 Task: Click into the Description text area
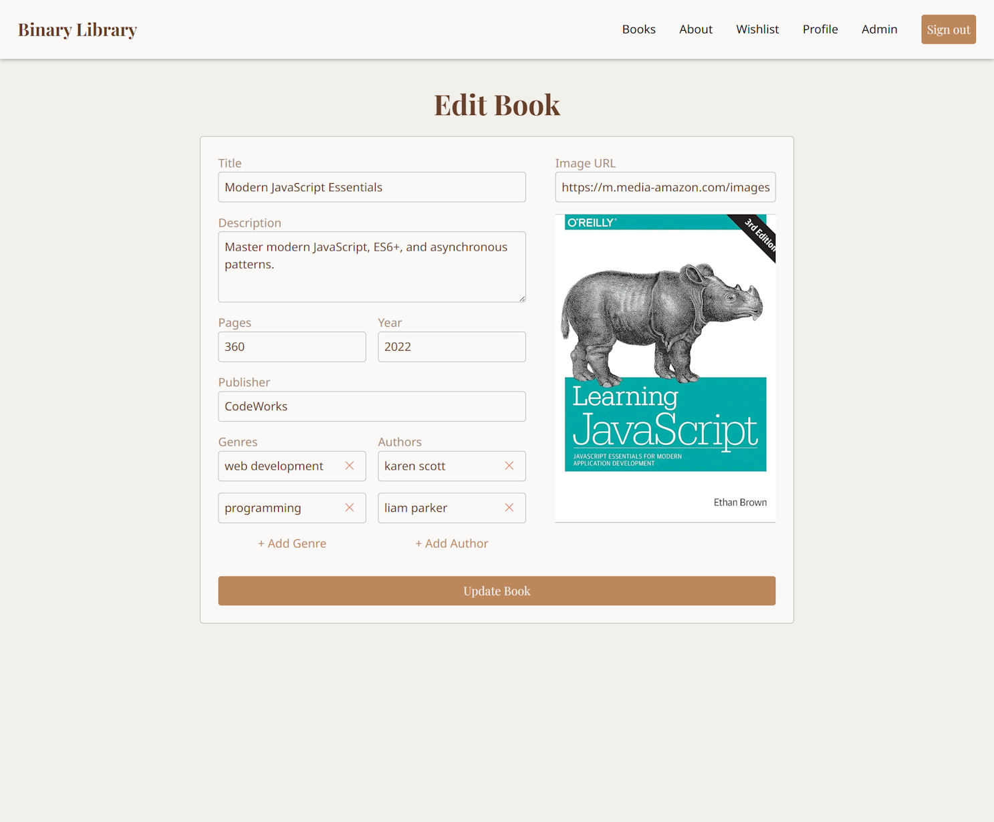pyautogui.click(x=372, y=266)
